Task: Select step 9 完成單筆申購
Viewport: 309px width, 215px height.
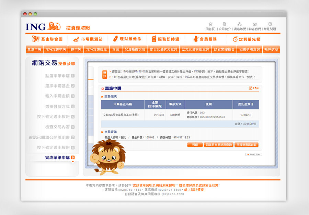Action: [60, 157]
